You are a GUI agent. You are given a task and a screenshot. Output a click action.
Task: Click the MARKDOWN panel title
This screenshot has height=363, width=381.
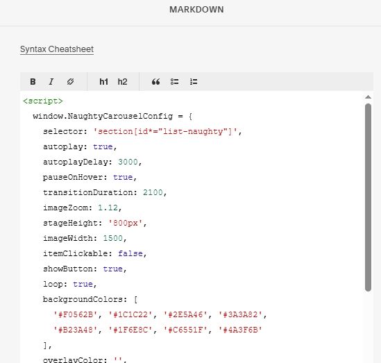coord(196,10)
